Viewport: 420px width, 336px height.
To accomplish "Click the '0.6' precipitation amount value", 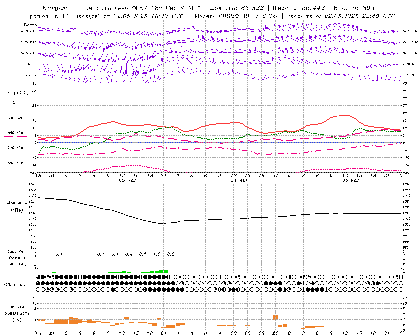I will (171, 254).
